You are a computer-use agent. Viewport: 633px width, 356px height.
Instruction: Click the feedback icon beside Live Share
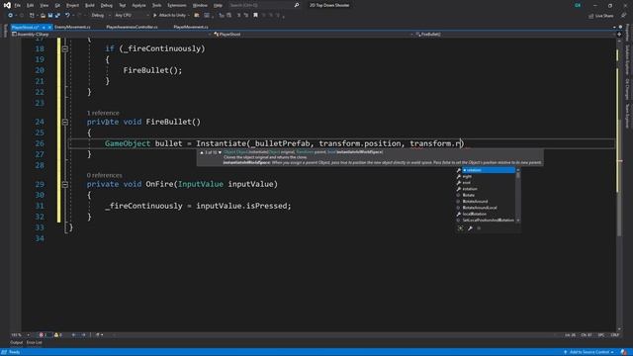(624, 16)
